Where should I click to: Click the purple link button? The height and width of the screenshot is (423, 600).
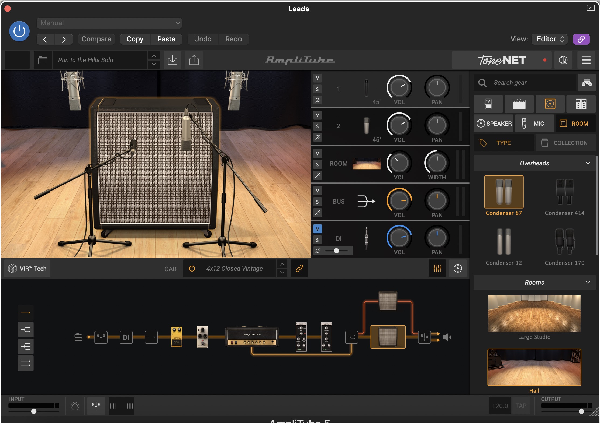pos(581,39)
